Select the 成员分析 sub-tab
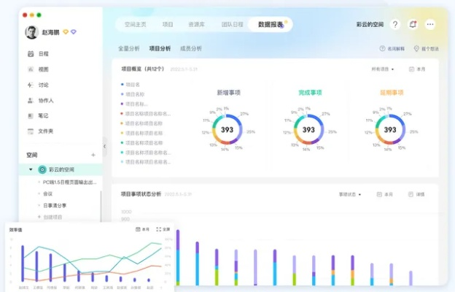The image size is (455, 292). [190, 48]
